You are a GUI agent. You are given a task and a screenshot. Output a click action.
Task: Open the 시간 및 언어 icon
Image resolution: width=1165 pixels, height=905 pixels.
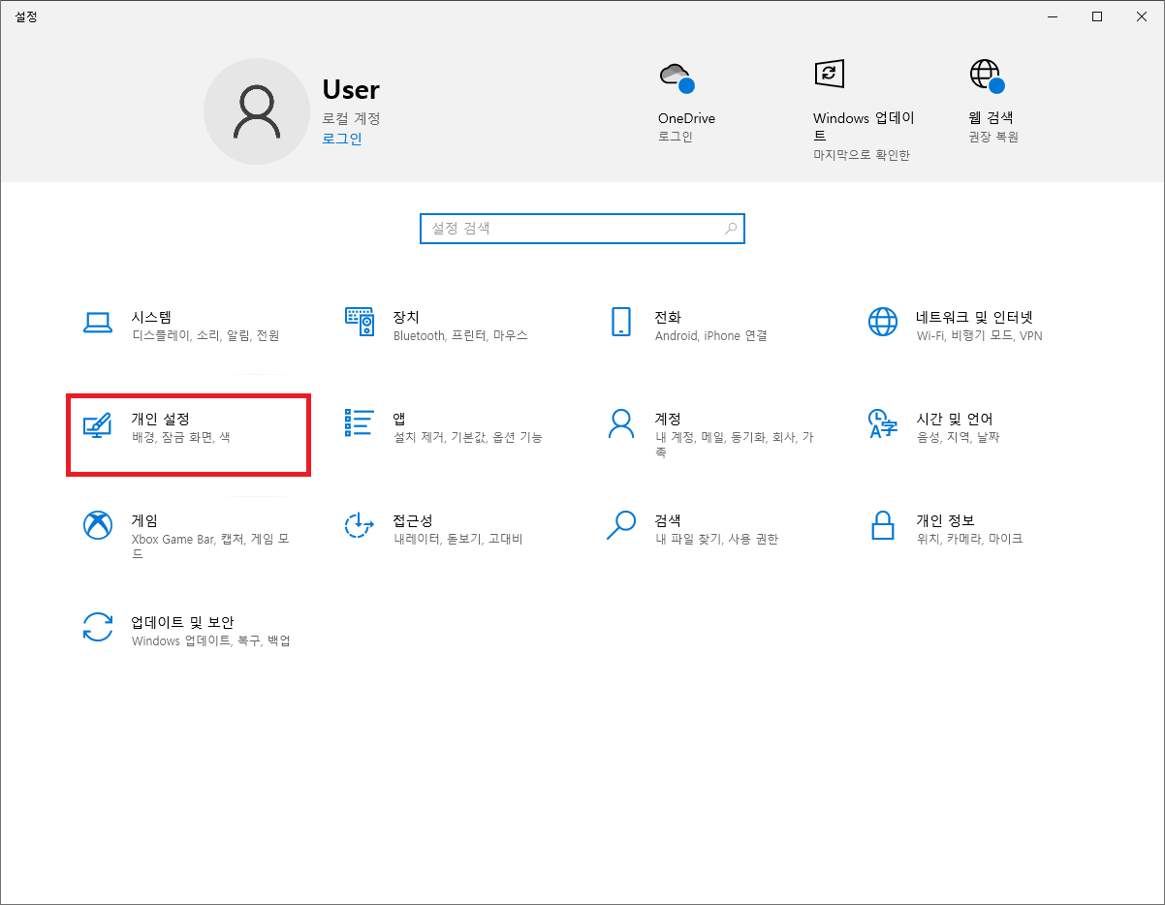[883, 423]
